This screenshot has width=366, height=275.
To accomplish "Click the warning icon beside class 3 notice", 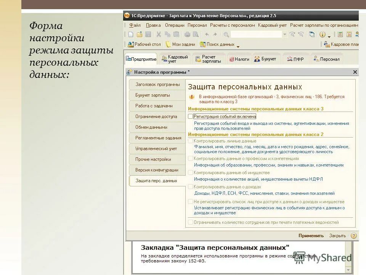I will (192, 97).
